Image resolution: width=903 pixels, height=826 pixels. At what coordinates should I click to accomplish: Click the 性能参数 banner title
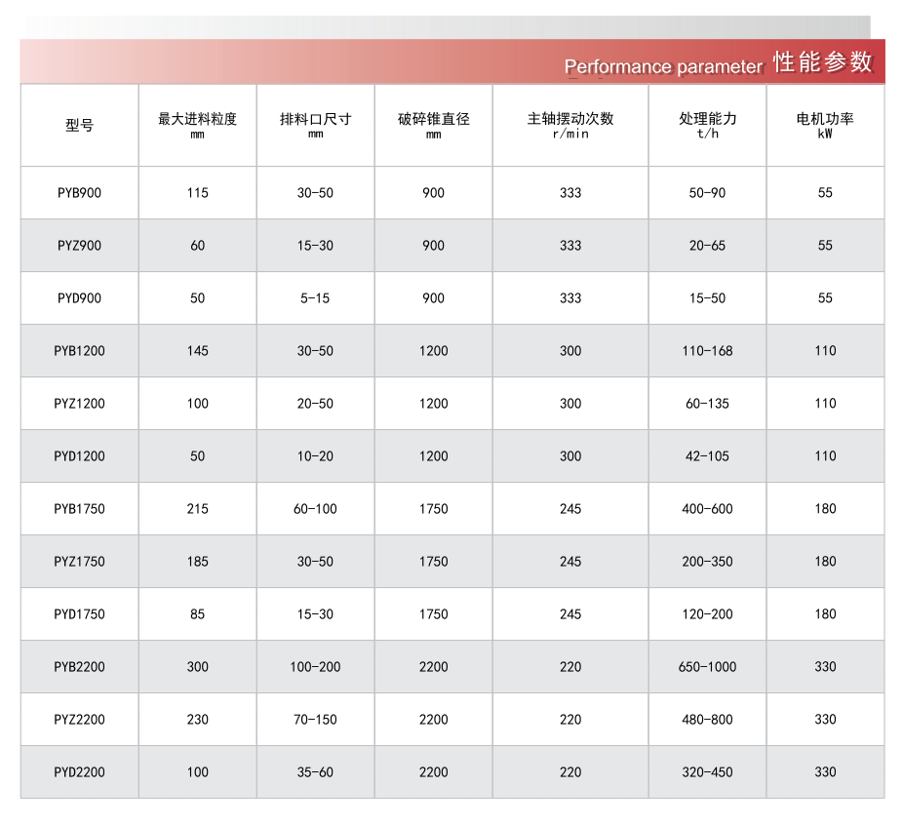822,62
